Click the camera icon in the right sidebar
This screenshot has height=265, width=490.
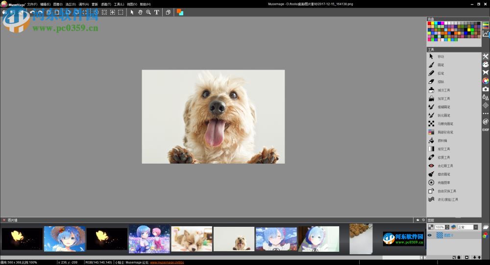coord(486,89)
